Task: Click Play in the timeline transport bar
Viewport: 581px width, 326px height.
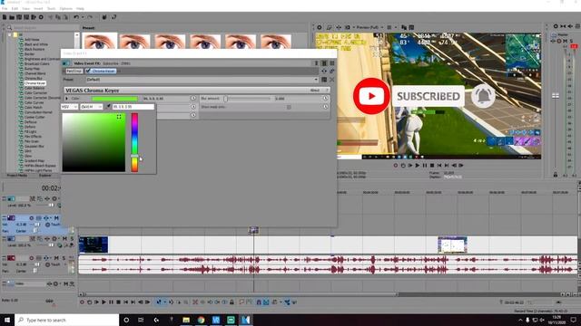Action: pos(103,302)
